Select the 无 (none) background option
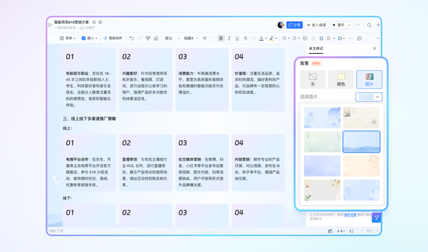The image size is (428, 252). coord(313,79)
